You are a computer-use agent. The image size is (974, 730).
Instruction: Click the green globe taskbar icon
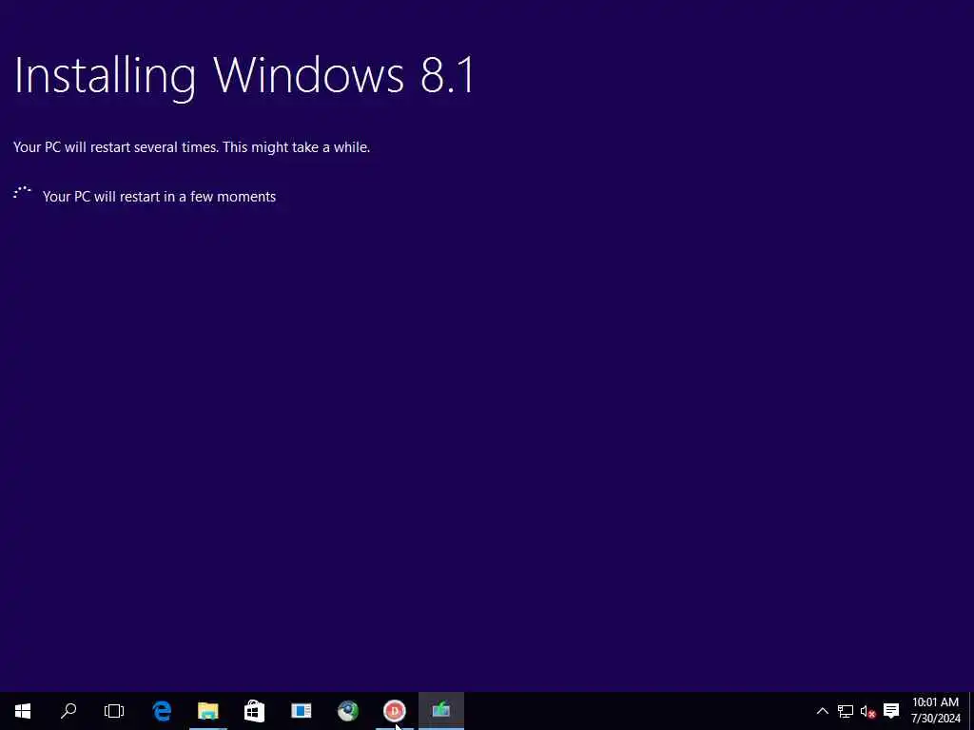point(348,711)
